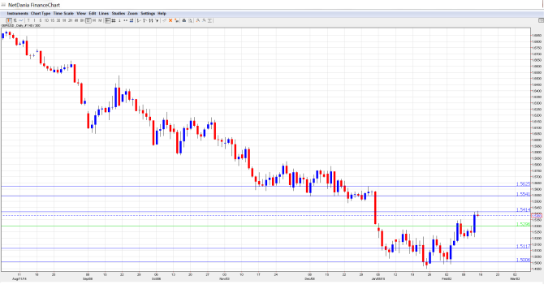The width and height of the screenshot is (544, 306).
Task: Select the candlestick chart type icon
Action: pos(9,20)
